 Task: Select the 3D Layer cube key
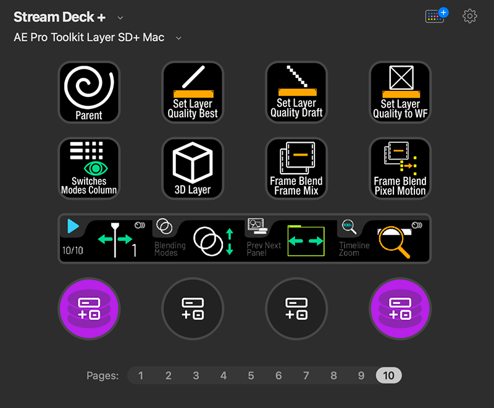click(x=193, y=168)
